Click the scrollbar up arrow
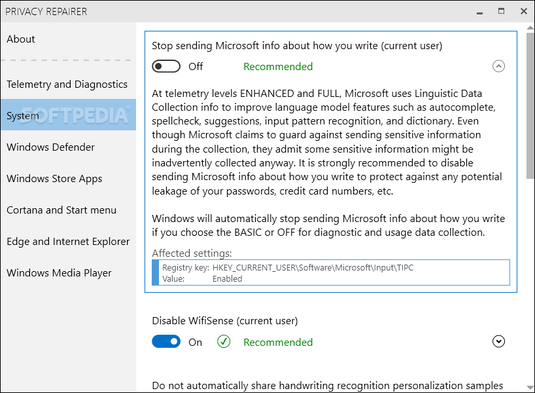Image resolution: width=535 pixels, height=393 pixels. (530, 28)
